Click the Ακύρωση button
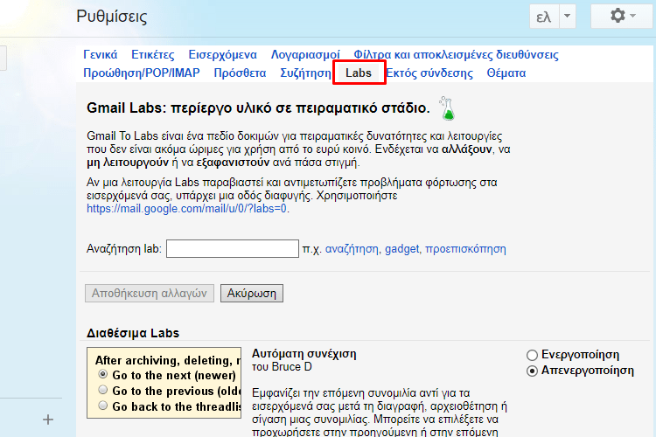 [252, 293]
